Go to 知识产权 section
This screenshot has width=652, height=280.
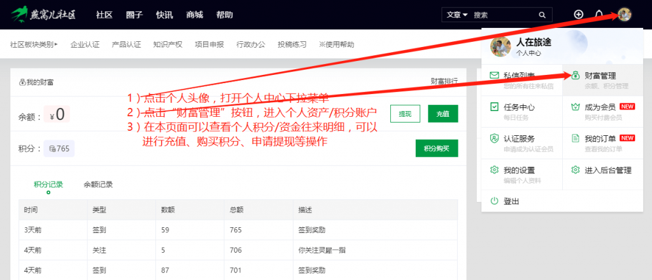[167, 44]
